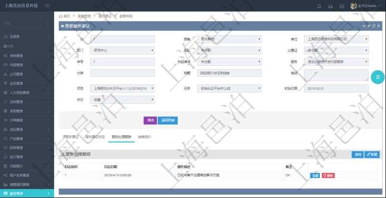Click the purple 修改 button
Screen dimensions: 386x198
pos(150,120)
